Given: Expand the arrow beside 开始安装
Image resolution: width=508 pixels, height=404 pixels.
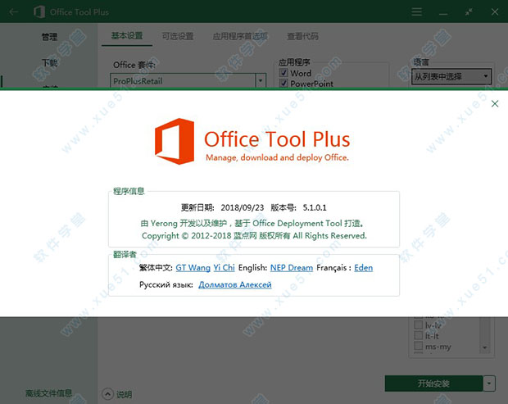Looking at the screenshot, I should tap(489, 384).
